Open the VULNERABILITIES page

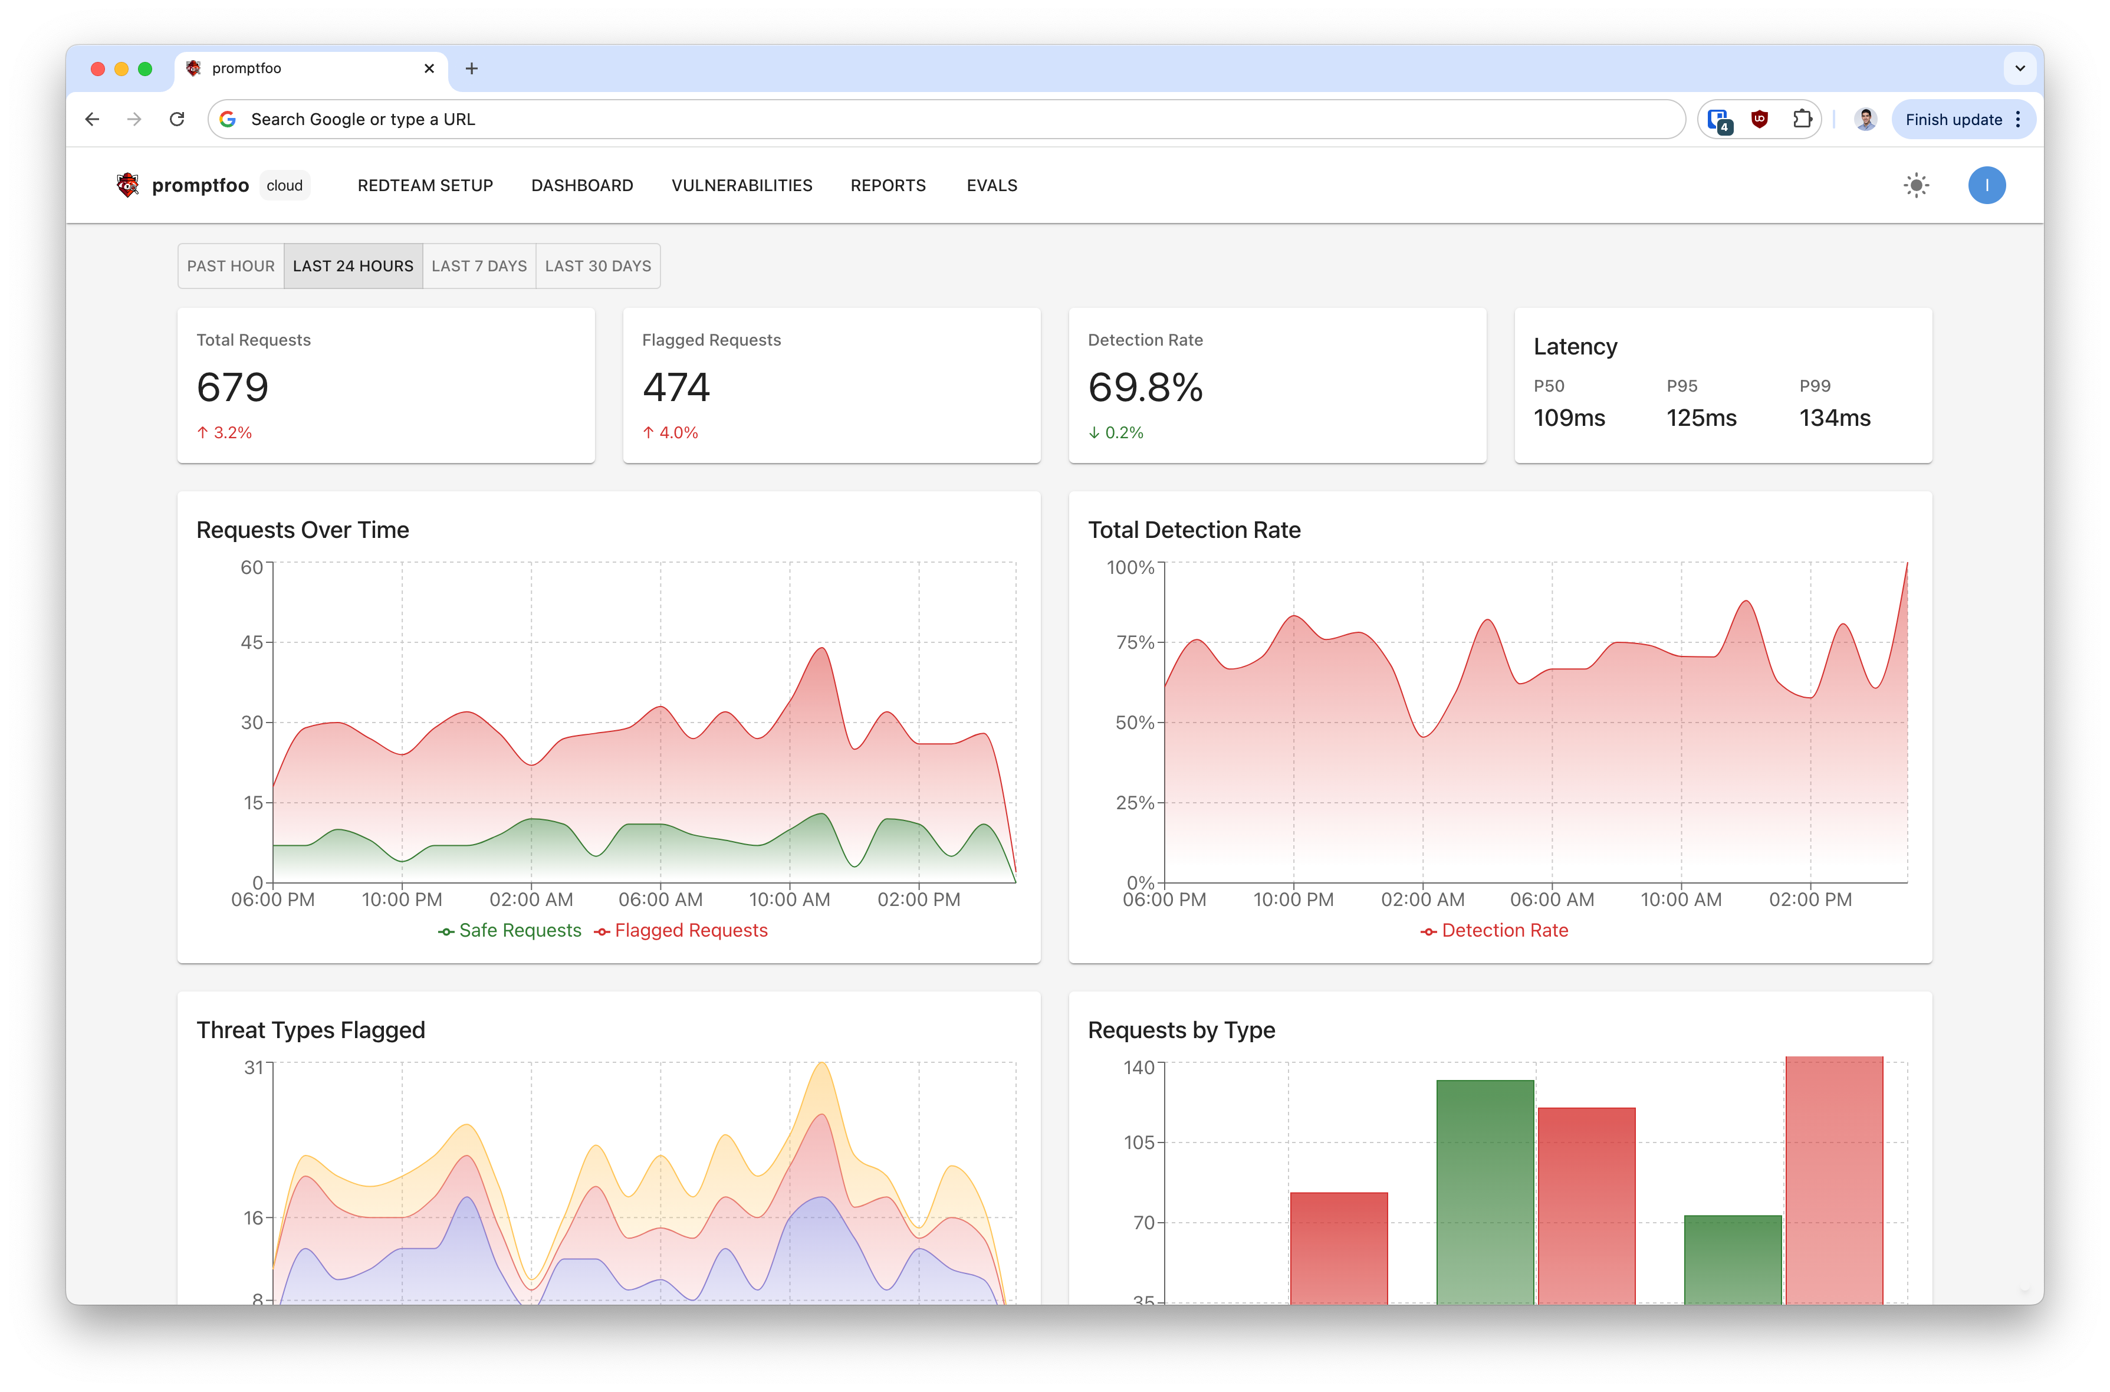(x=742, y=186)
